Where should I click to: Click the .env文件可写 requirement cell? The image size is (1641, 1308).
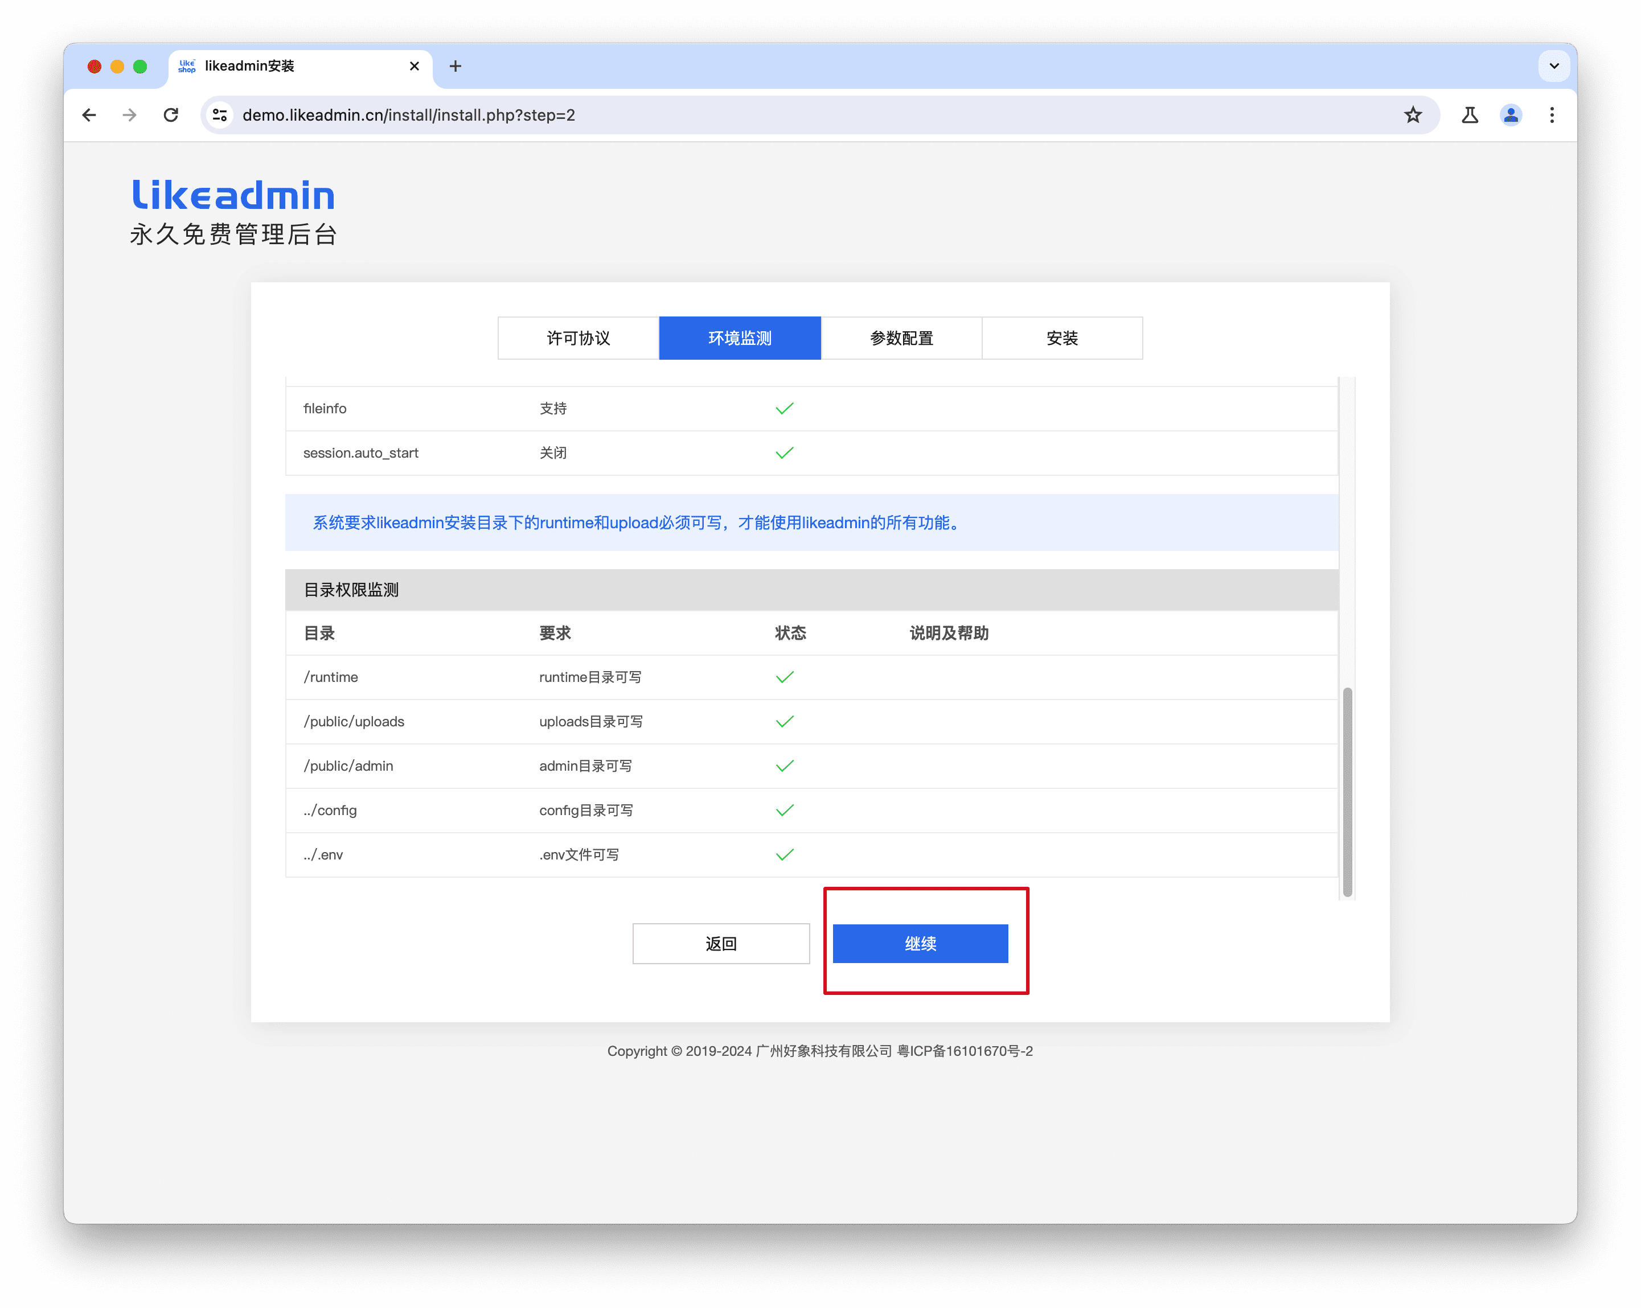point(579,854)
